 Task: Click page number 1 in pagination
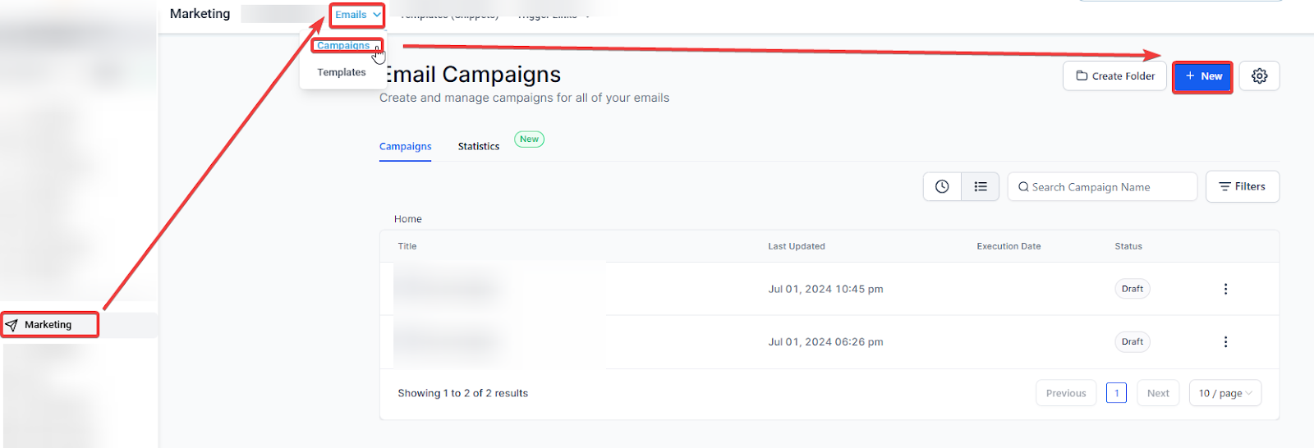tap(1116, 393)
